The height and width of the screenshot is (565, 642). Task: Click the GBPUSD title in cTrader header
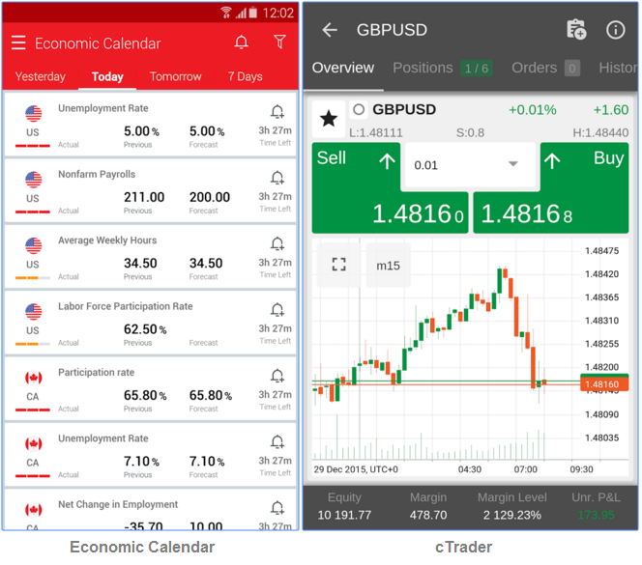tap(392, 30)
